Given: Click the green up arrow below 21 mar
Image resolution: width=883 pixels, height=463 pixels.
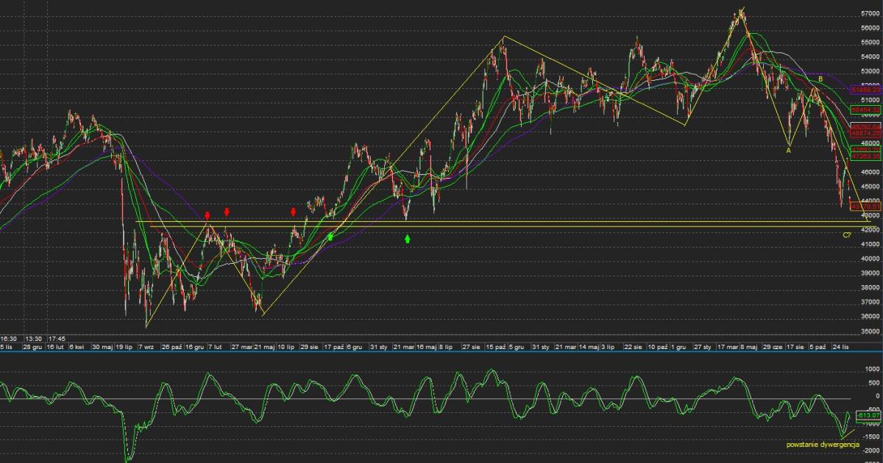Looking at the screenshot, I should point(408,238).
